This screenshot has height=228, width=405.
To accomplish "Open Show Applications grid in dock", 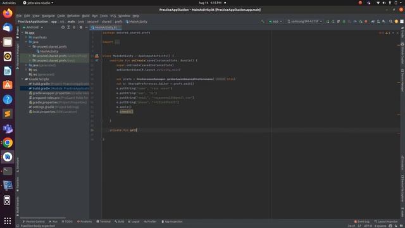I will pyautogui.click(x=8, y=220).
